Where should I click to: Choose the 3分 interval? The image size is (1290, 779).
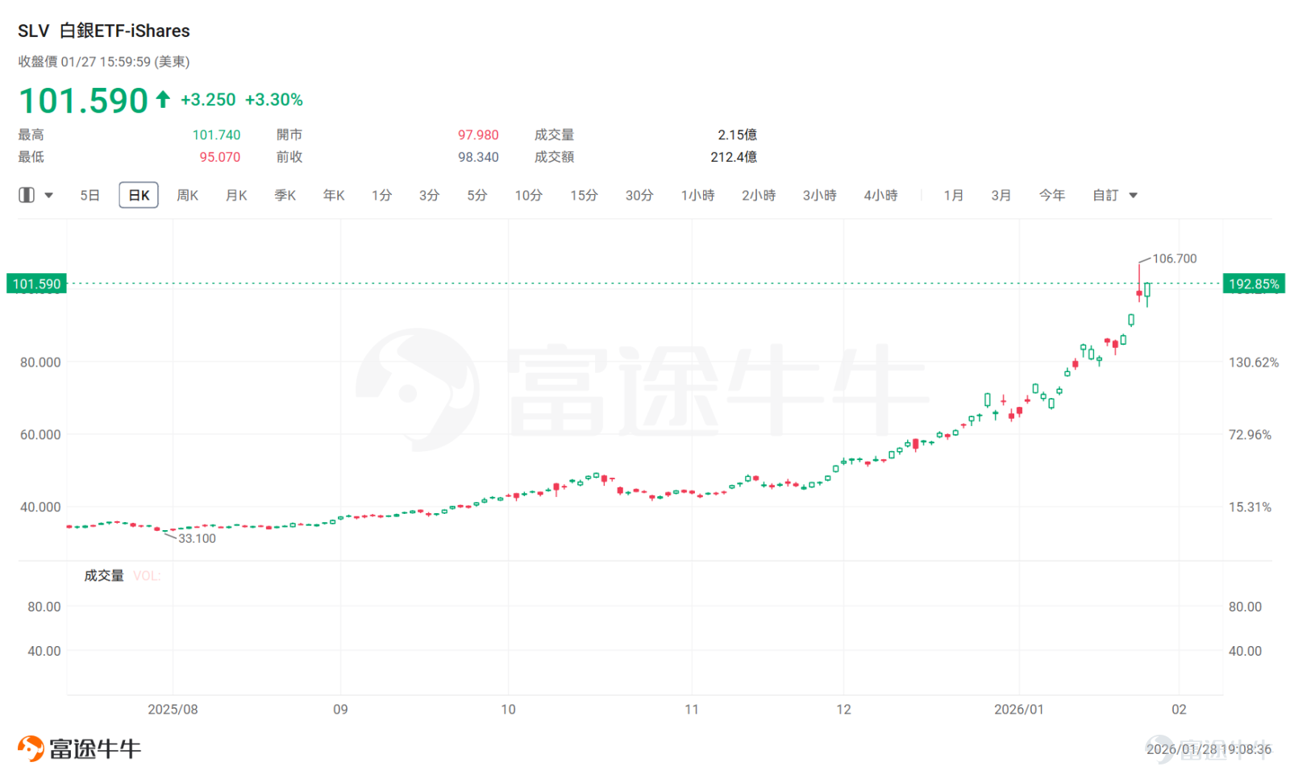click(429, 195)
